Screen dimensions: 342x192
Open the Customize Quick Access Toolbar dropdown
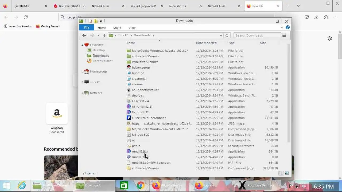[x=101, y=21]
